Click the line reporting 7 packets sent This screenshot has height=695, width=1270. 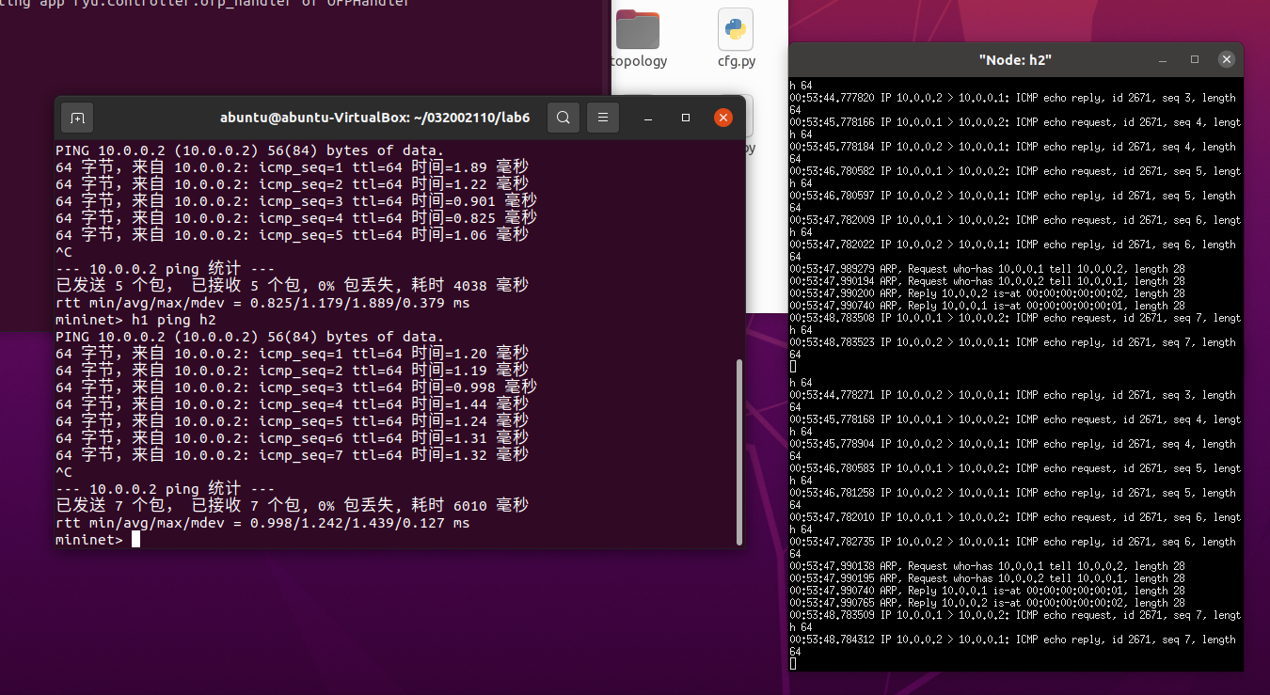point(292,506)
